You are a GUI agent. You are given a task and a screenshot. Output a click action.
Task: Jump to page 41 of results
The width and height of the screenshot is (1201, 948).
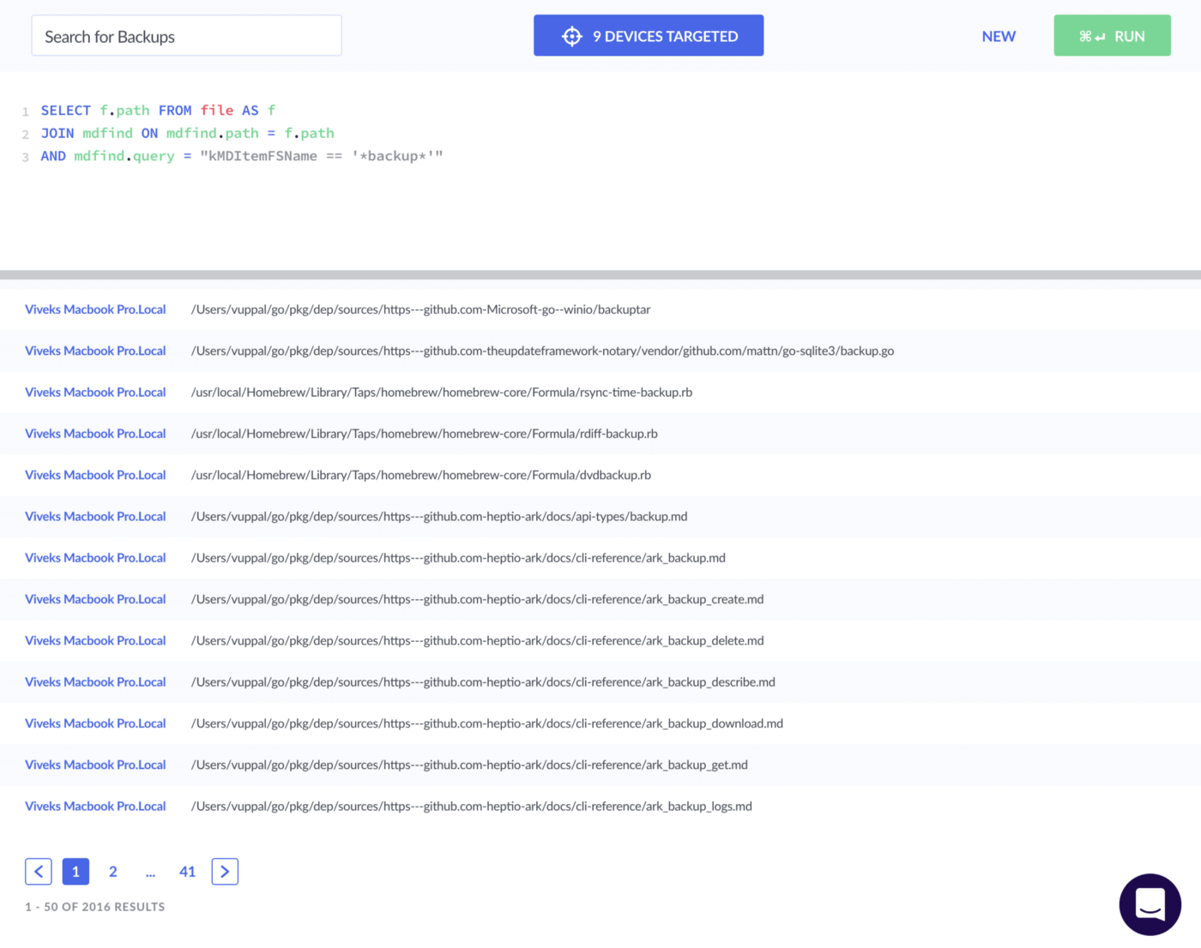tap(187, 871)
